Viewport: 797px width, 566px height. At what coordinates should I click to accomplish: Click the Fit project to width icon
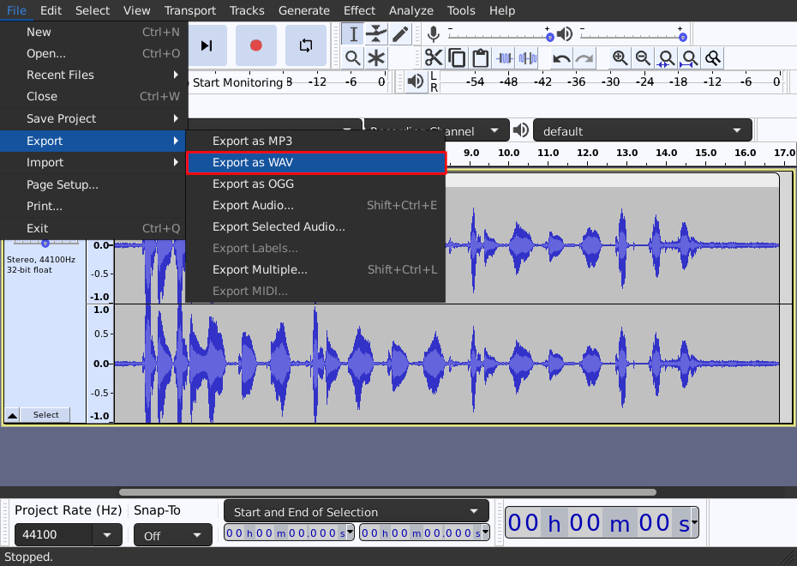[x=690, y=58]
